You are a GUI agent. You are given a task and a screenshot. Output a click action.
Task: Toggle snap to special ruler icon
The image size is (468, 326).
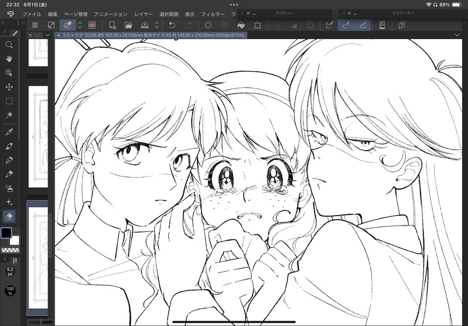[346, 25]
